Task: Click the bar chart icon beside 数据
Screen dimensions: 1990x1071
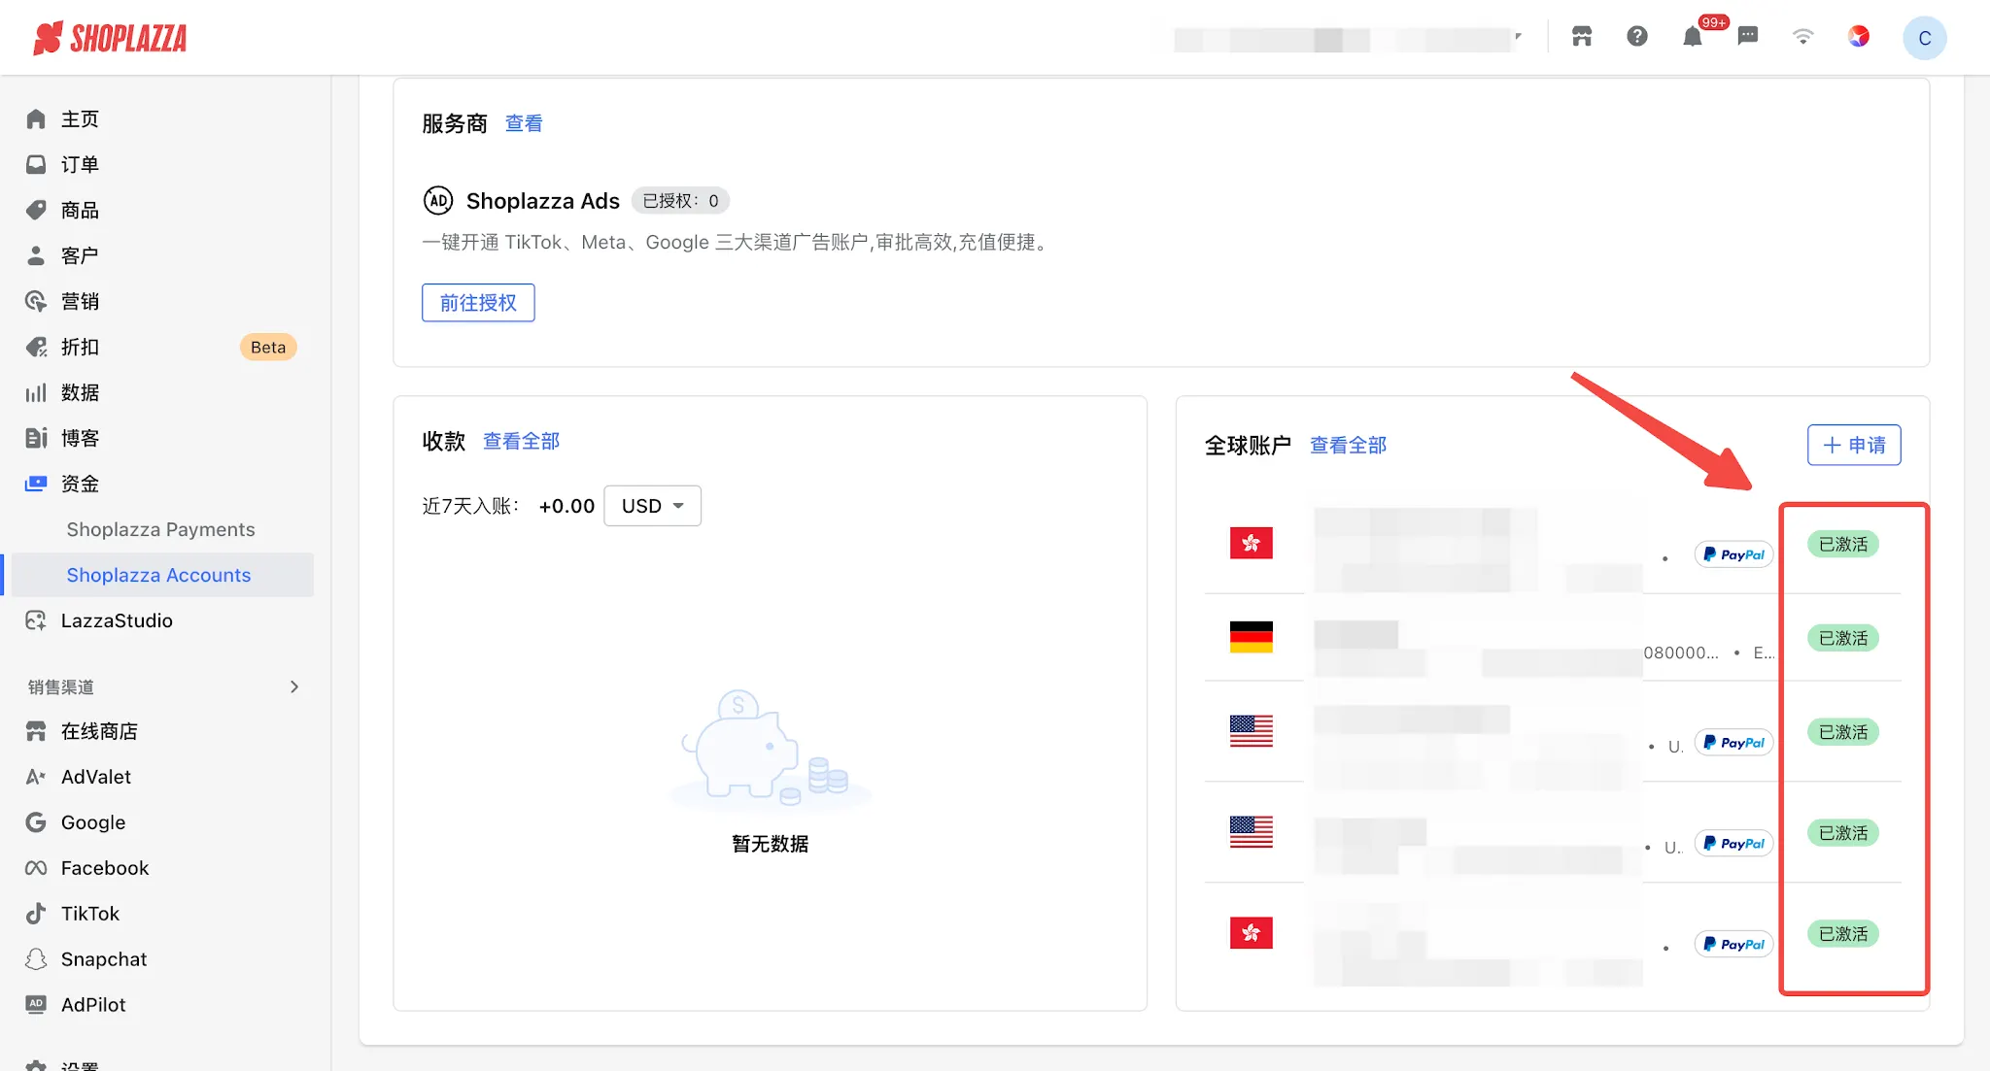Action: point(36,392)
